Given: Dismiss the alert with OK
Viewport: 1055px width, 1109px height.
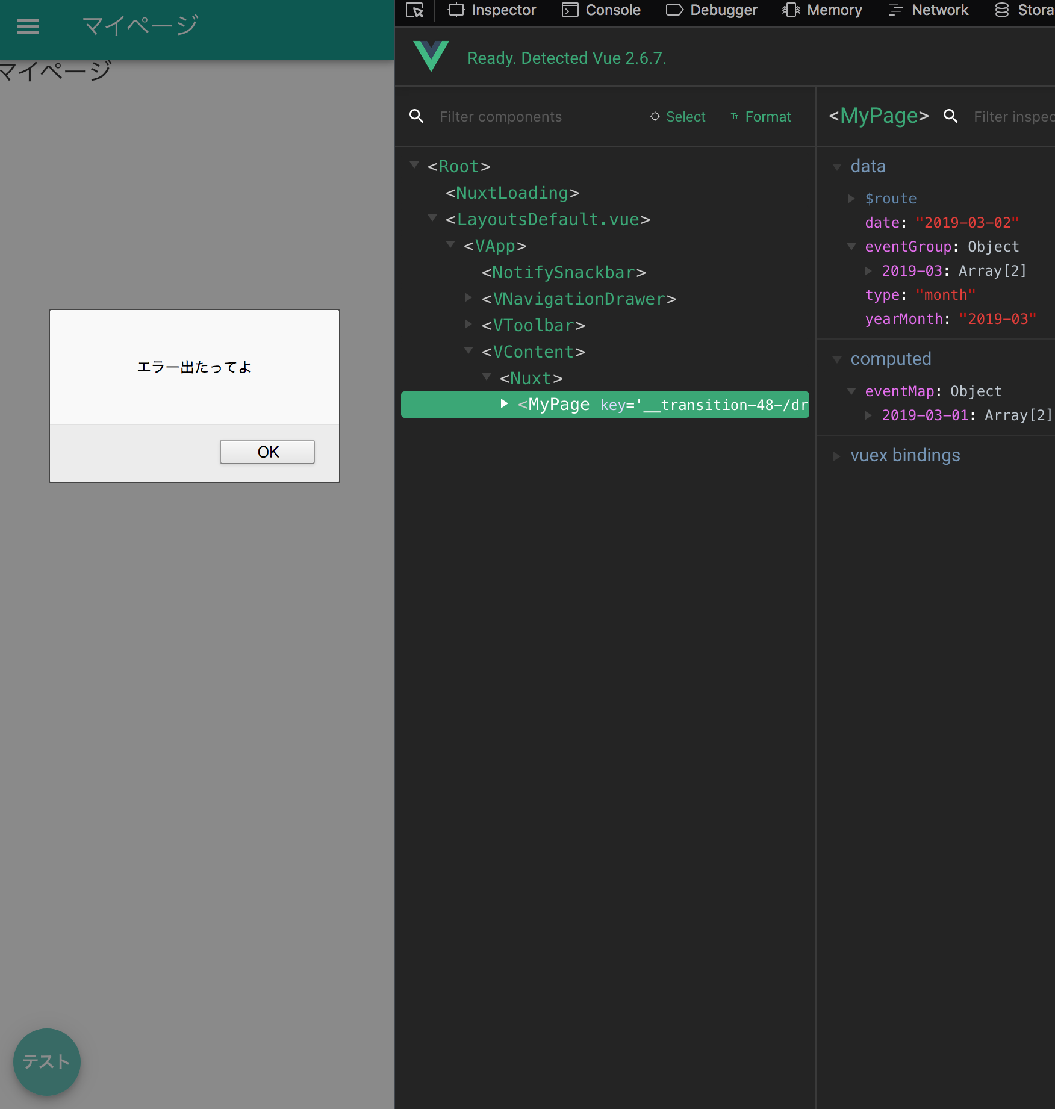Looking at the screenshot, I should coord(267,452).
